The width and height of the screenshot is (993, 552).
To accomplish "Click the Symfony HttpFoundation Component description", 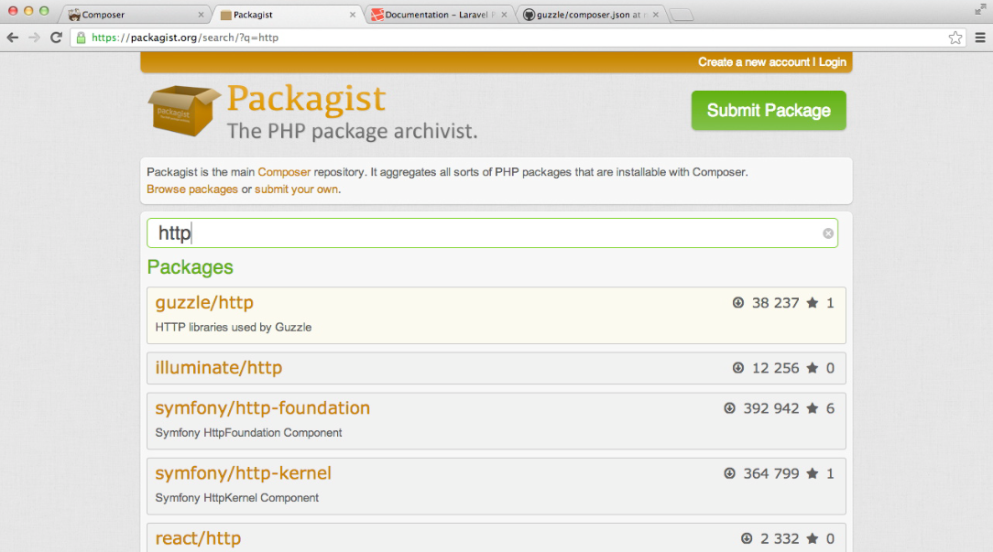I will click(x=248, y=433).
